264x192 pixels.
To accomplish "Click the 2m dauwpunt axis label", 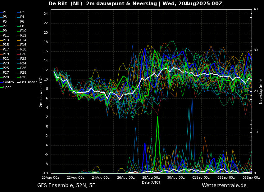I will point(41,92).
